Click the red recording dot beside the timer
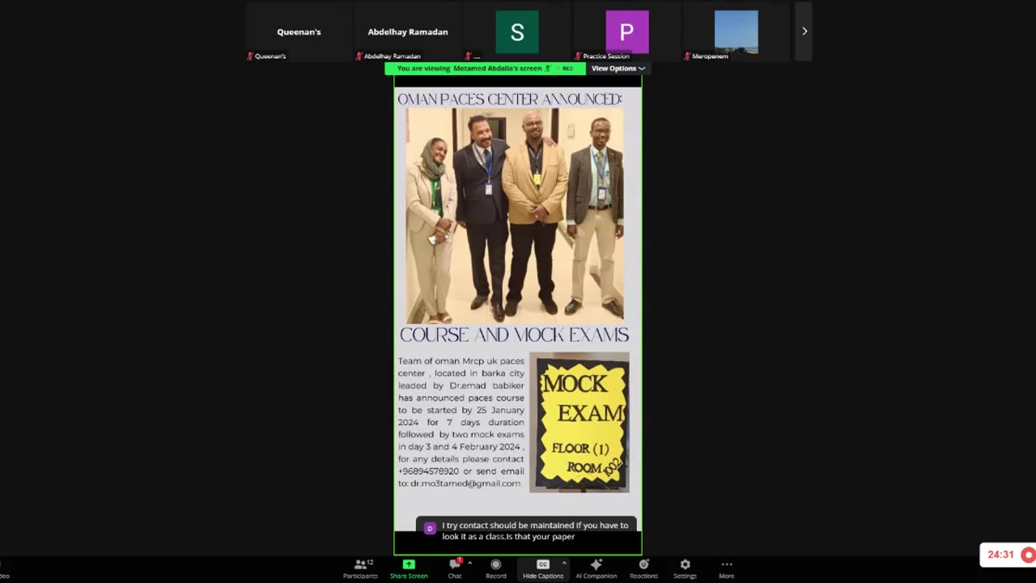Viewport: 1036px width, 583px height. click(x=1028, y=555)
